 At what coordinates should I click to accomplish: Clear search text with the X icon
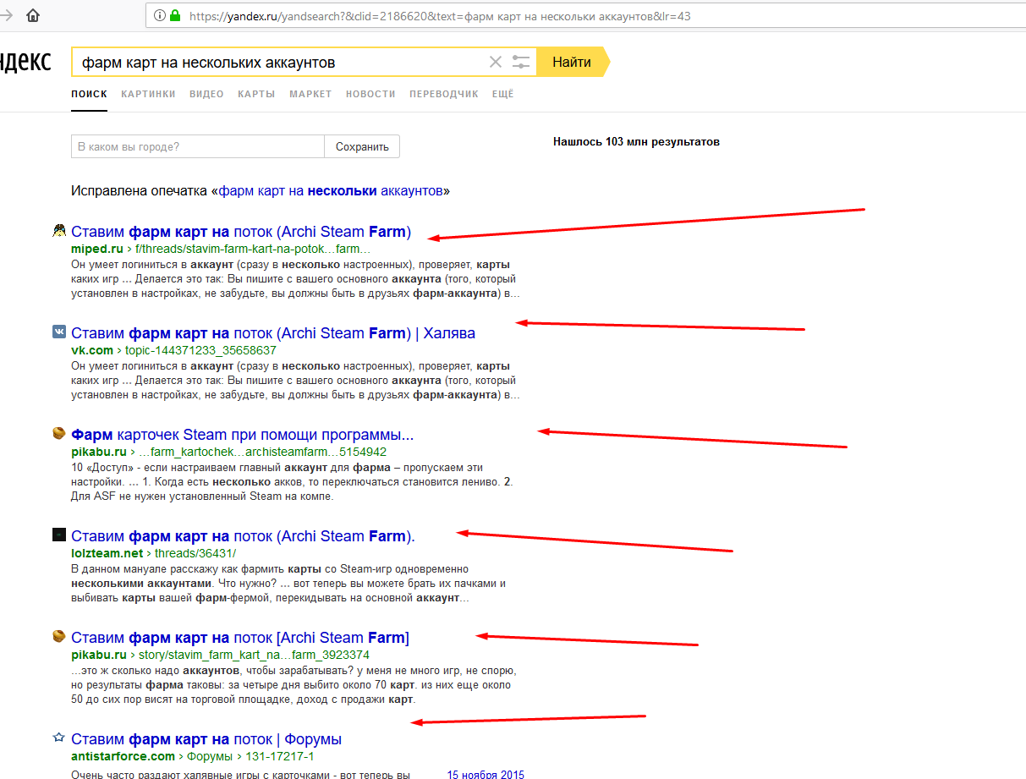click(x=496, y=62)
